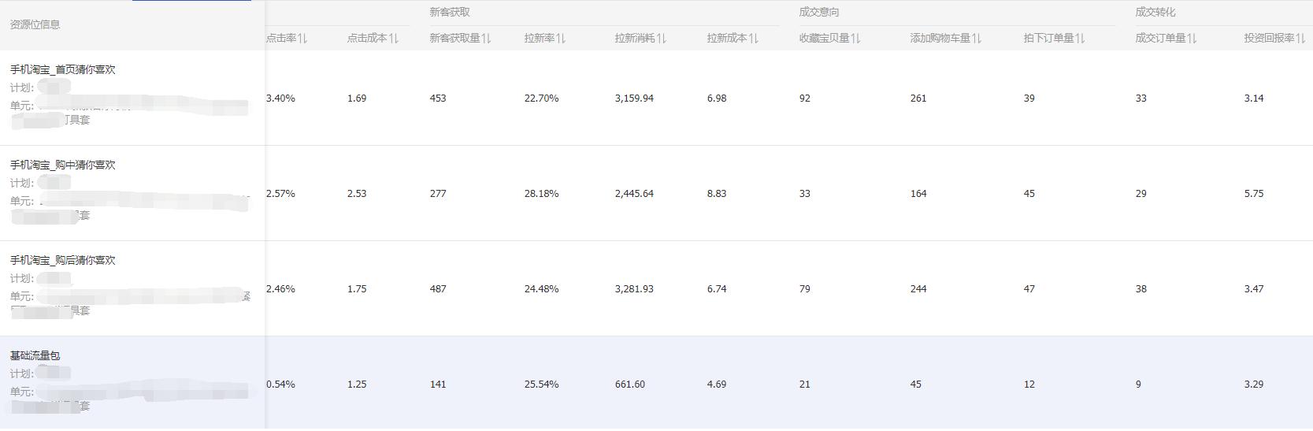Viewport: 1313px width, 431px height.
Task: Select the 25.54% cell
Action: (542, 385)
